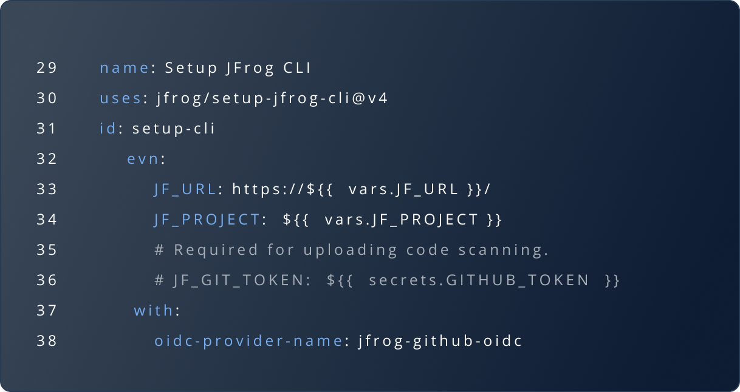Viewport: 740px width, 392px height.
Task: Click the 'uses' key text
Action: click(120, 98)
